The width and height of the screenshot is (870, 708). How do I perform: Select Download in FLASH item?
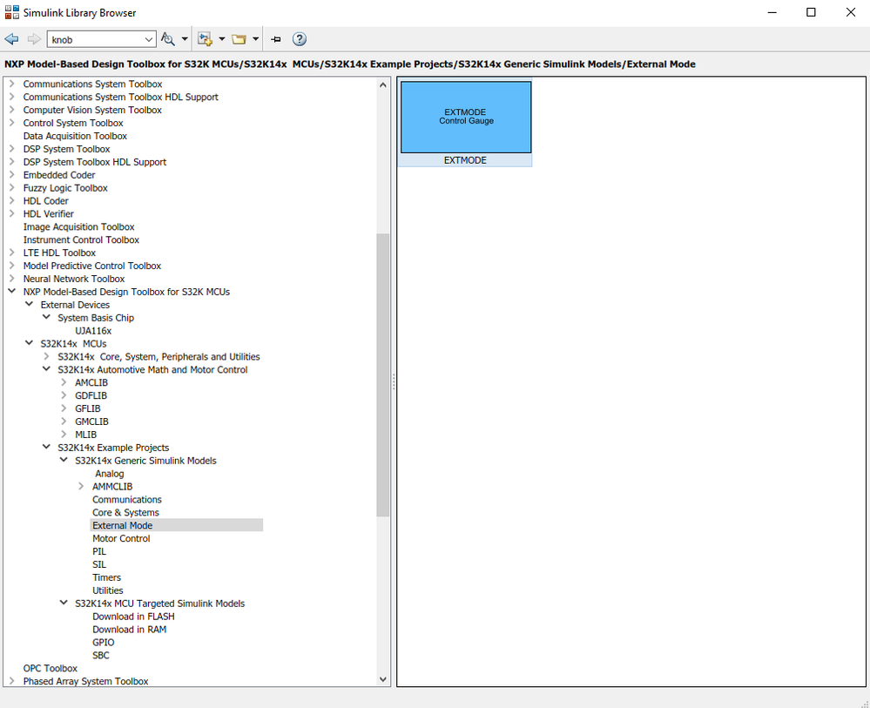[133, 617]
